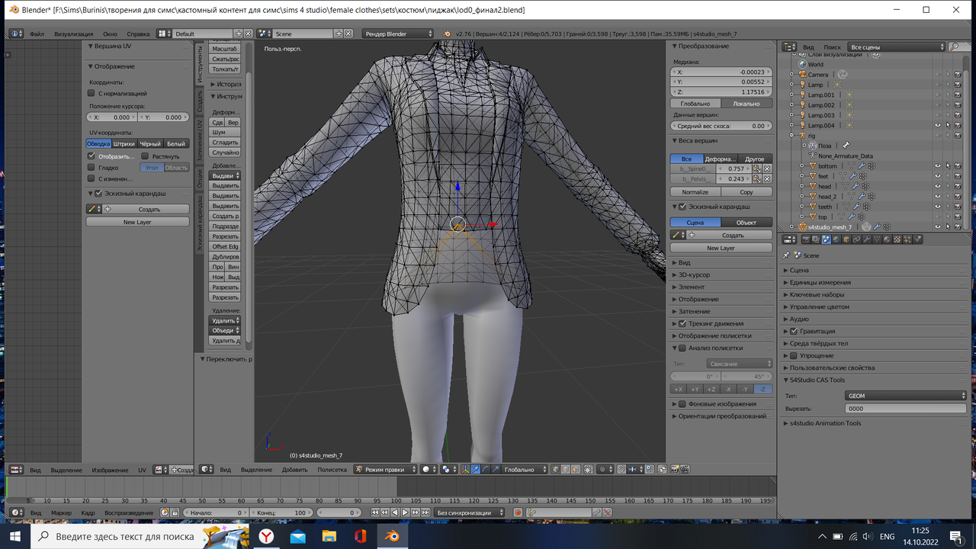Click the outliner search magnifier icon
This screenshot has height=549, width=976.
pyautogui.click(x=955, y=47)
